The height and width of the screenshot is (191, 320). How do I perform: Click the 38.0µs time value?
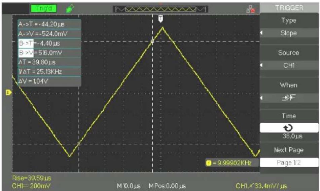click(x=292, y=136)
